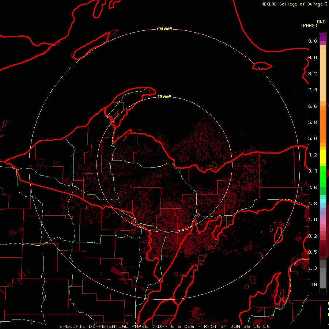This screenshot has width=329, height=329.
Task: Click the TH threshold label
Action: [x=314, y=285]
